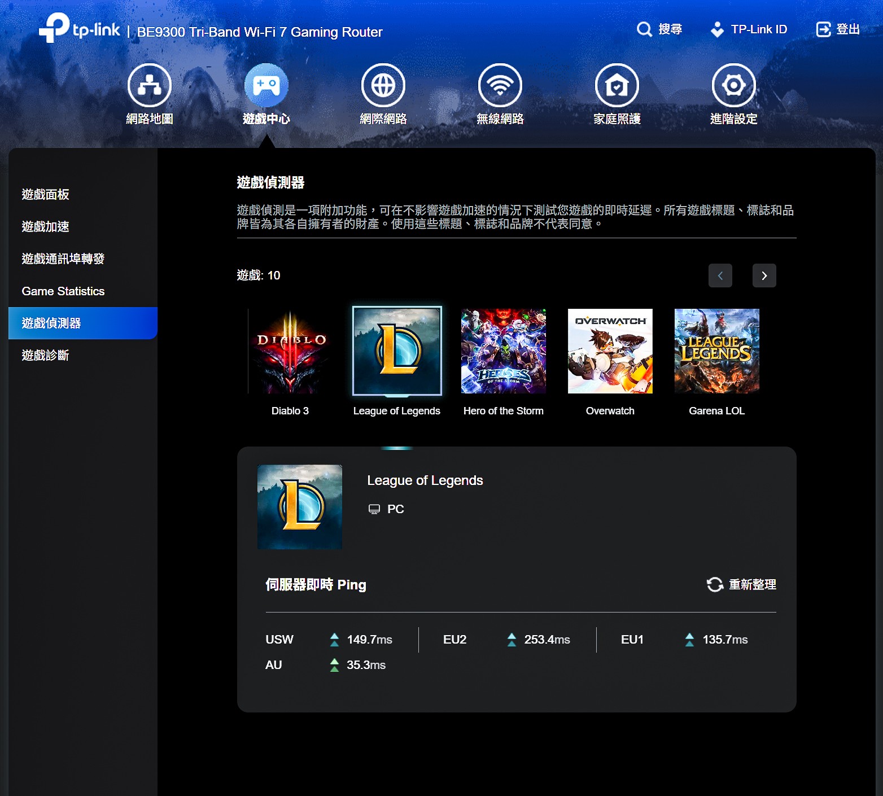
Task: Click the Diablo 3 label
Action: [x=290, y=411]
